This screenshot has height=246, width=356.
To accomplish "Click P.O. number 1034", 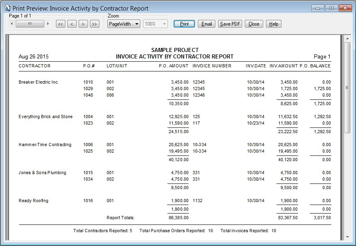I will coord(88,179).
